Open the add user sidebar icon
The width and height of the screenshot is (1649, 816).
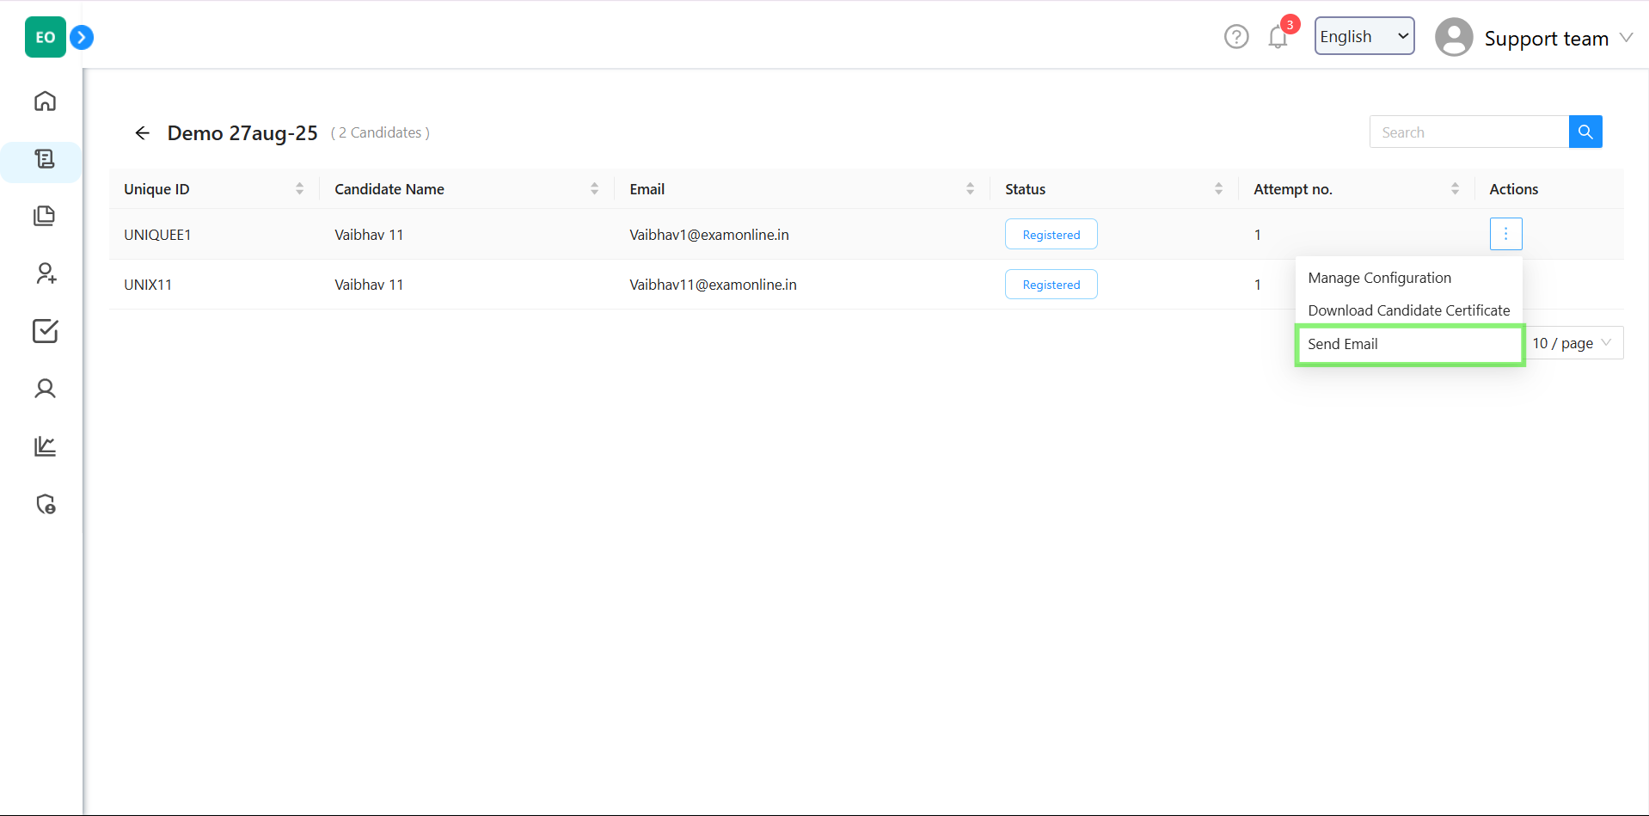45,273
